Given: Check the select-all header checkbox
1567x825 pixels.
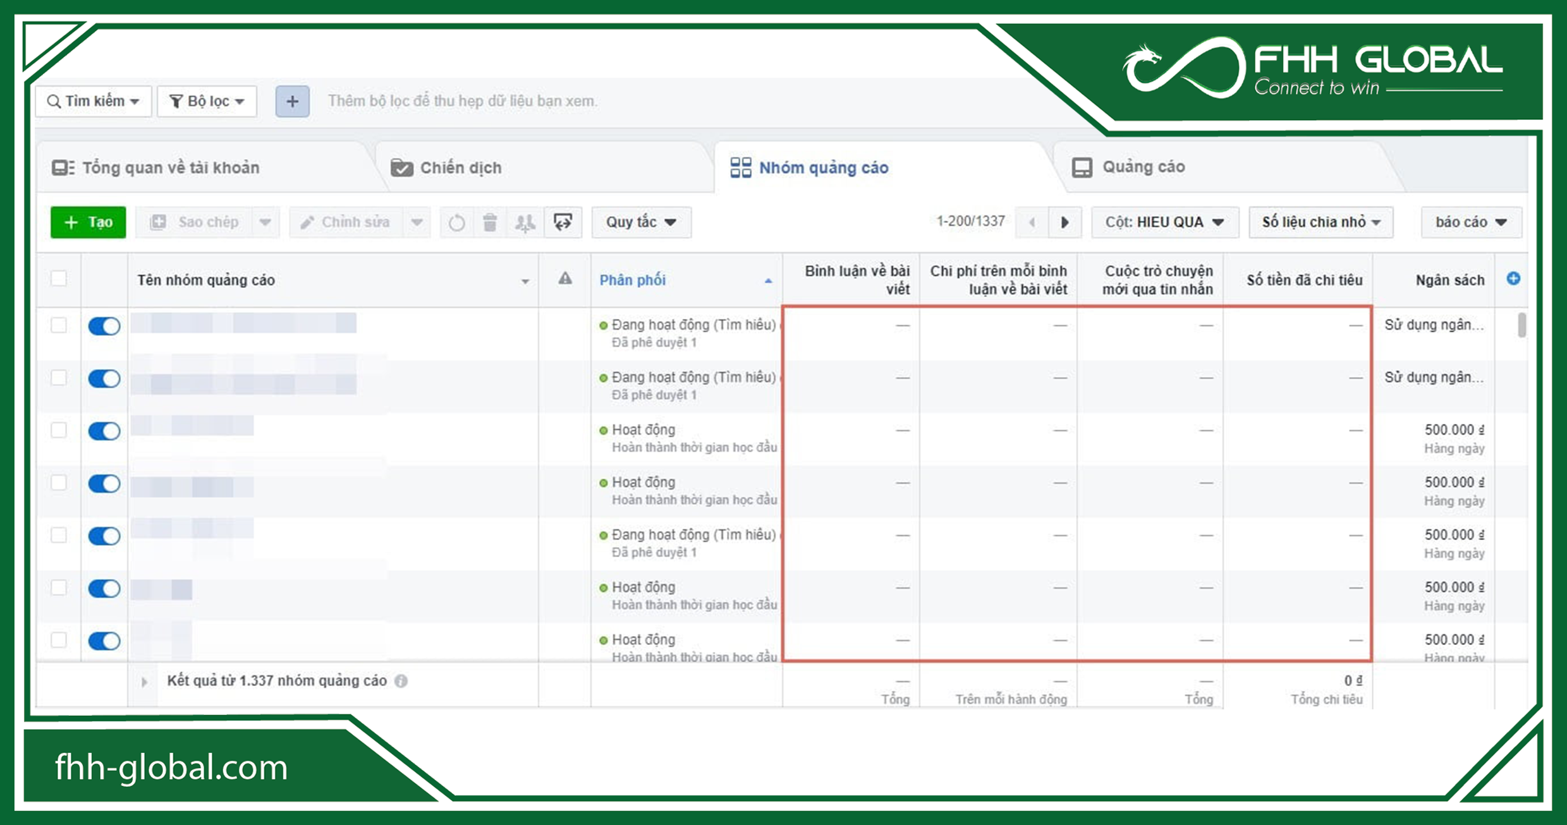Looking at the screenshot, I should click(59, 279).
